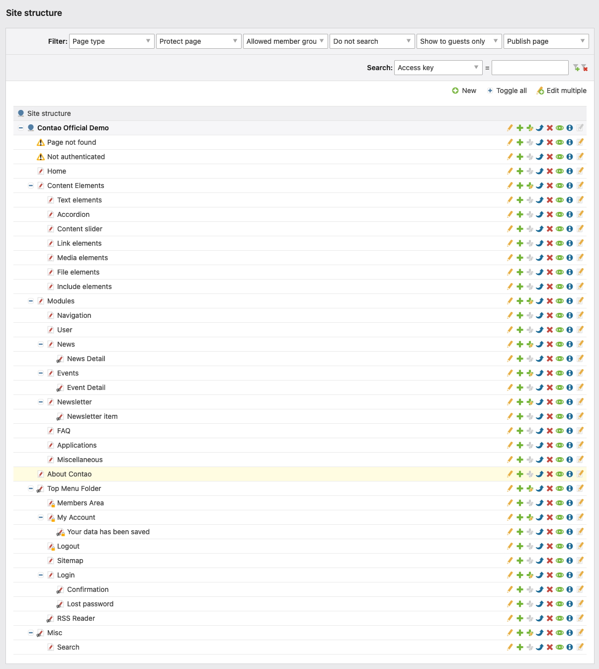This screenshot has height=669, width=599.
Task: Collapse the Top Menu Folder node
Action: click(x=31, y=488)
